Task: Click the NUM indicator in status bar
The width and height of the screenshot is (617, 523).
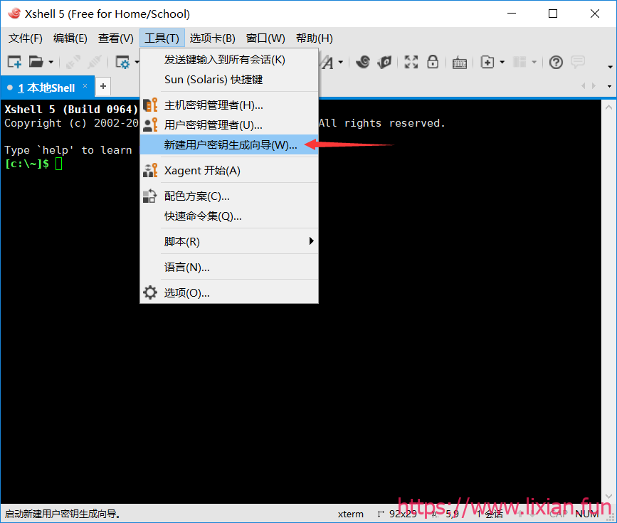Action: [x=586, y=514]
